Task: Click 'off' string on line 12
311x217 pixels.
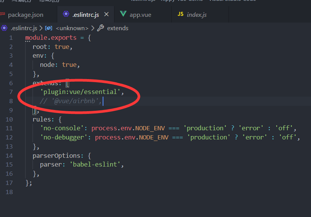Action: coord(288,138)
